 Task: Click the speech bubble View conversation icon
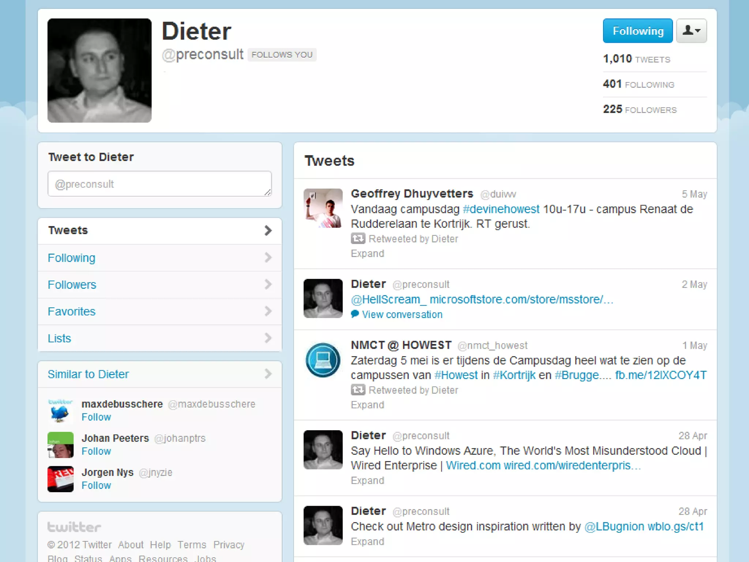(x=355, y=314)
